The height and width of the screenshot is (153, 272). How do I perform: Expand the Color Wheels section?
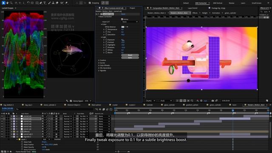tap(99, 65)
